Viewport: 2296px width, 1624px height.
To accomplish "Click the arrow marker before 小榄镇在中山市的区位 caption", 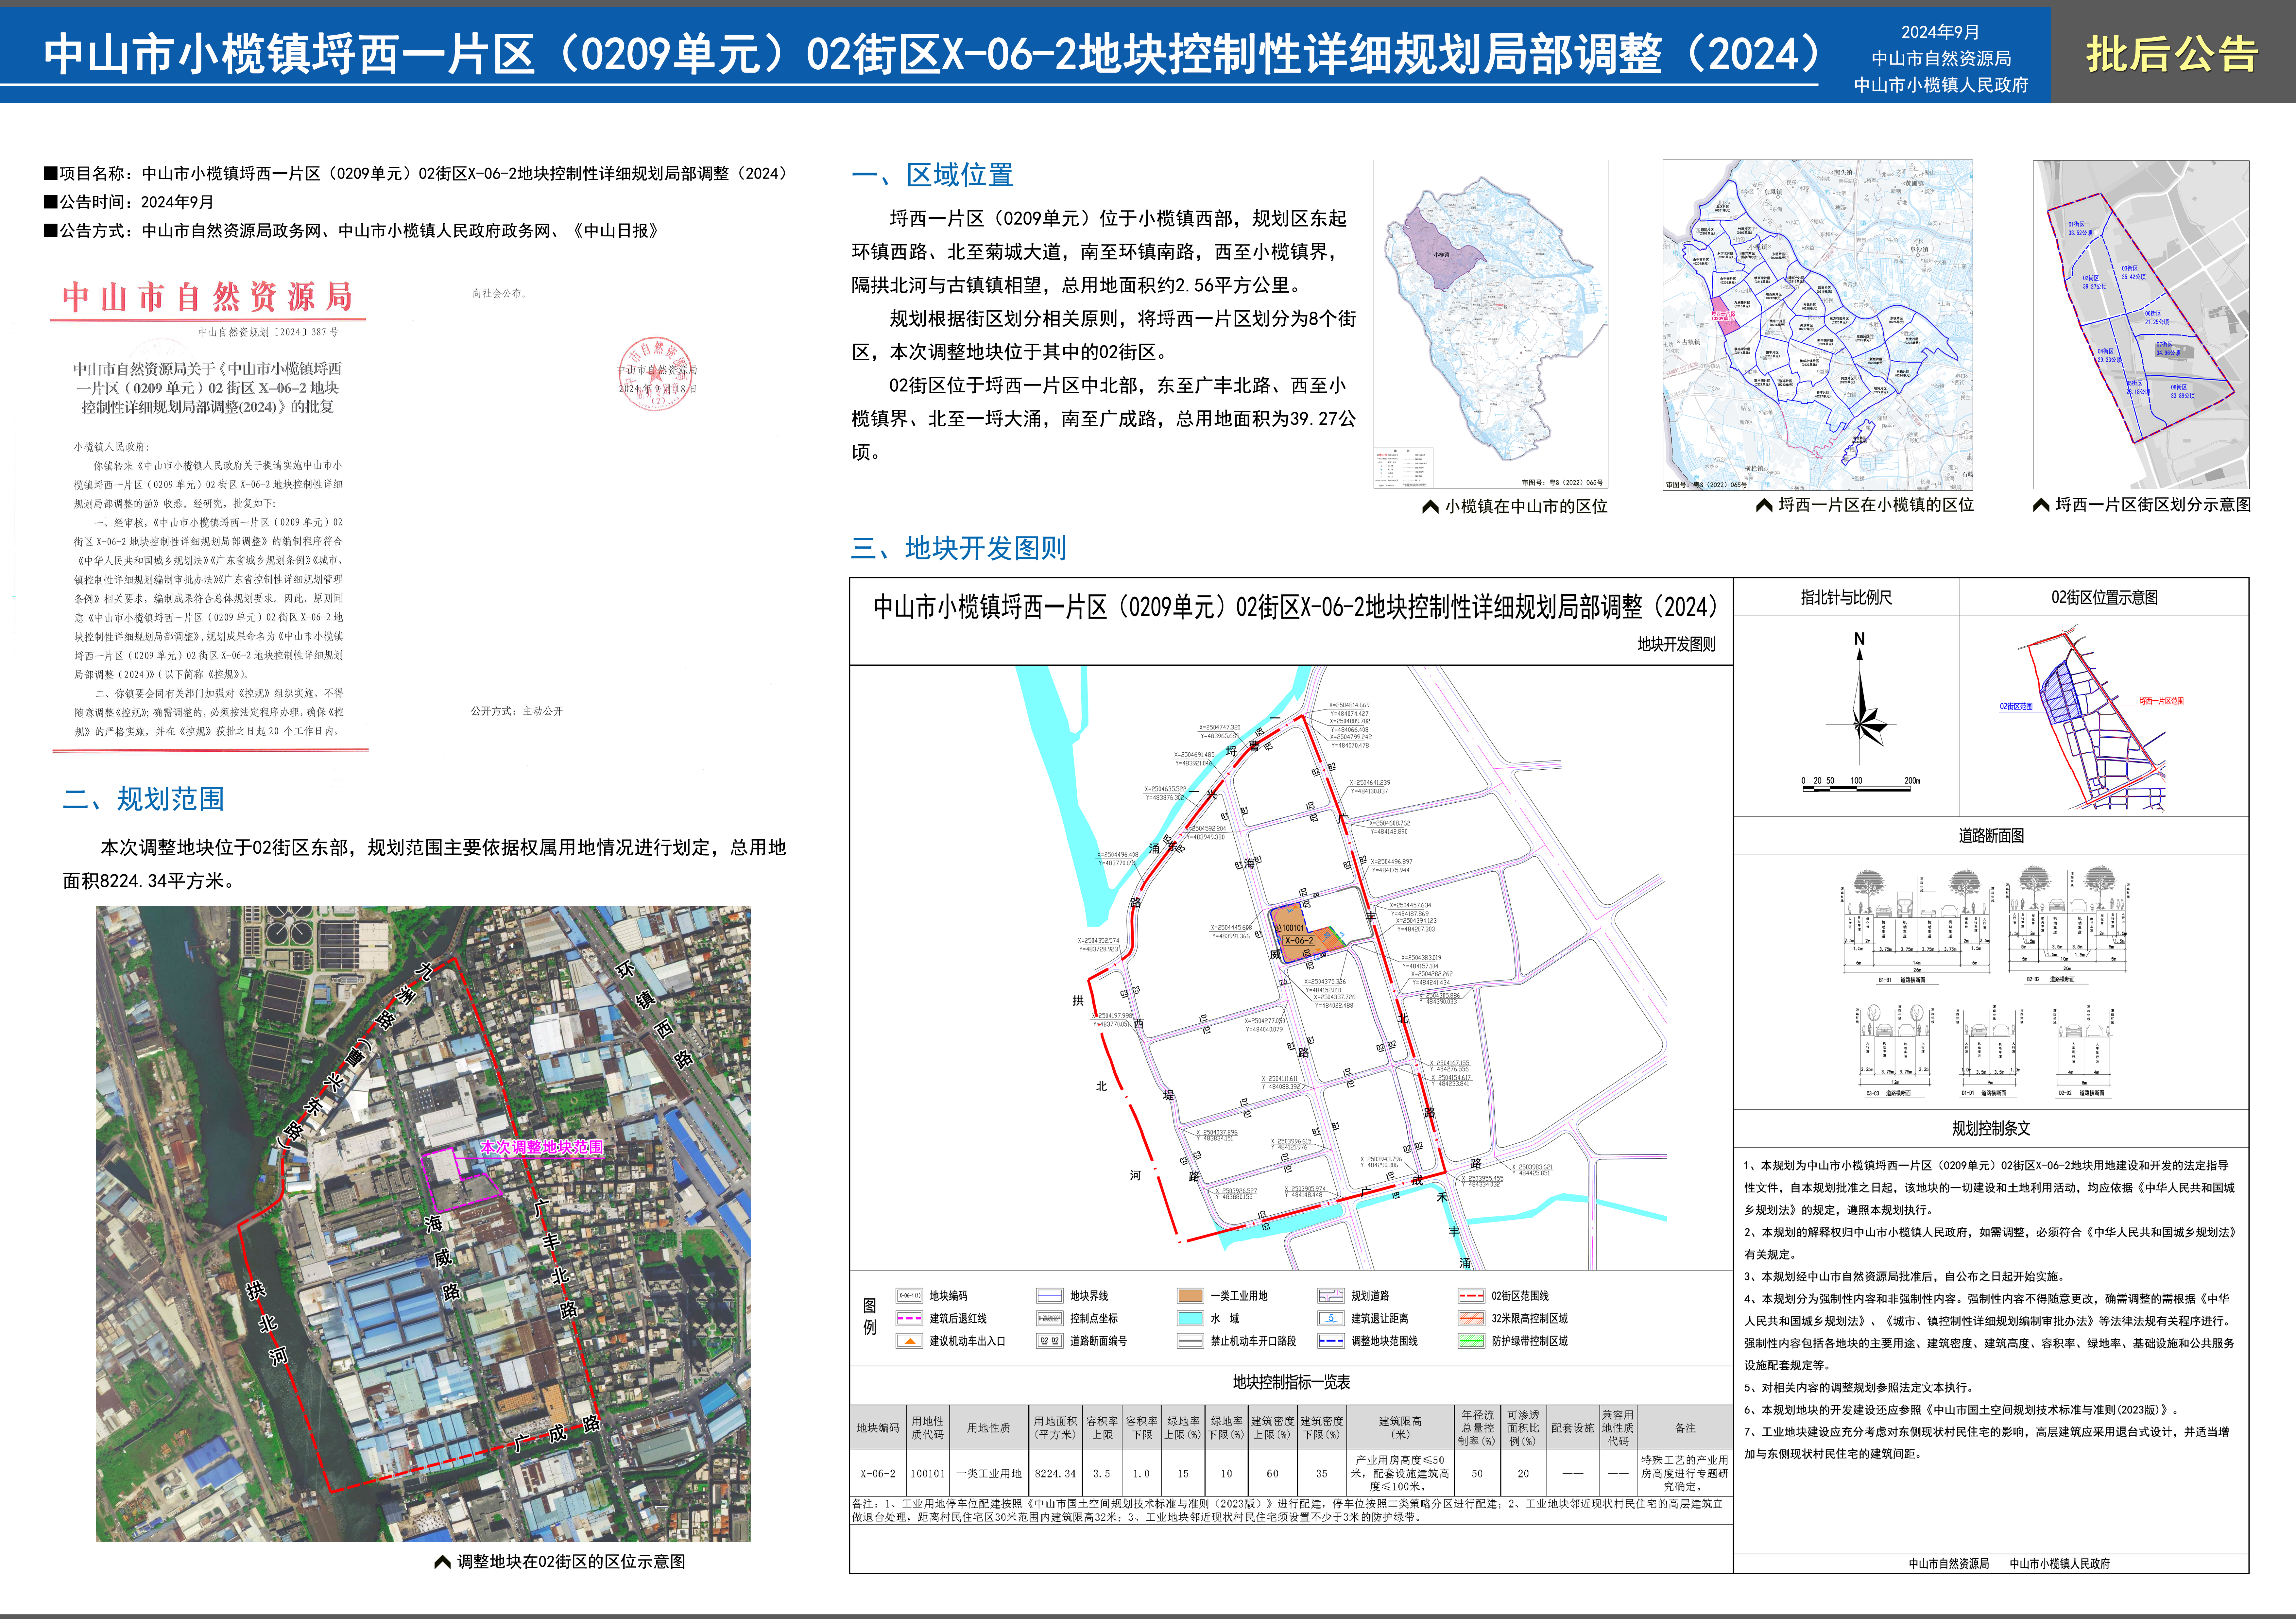I will pyautogui.click(x=1430, y=507).
